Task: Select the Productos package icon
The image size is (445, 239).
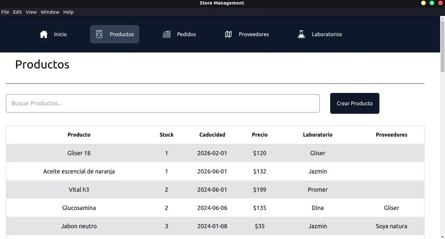Action: [x=99, y=34]
